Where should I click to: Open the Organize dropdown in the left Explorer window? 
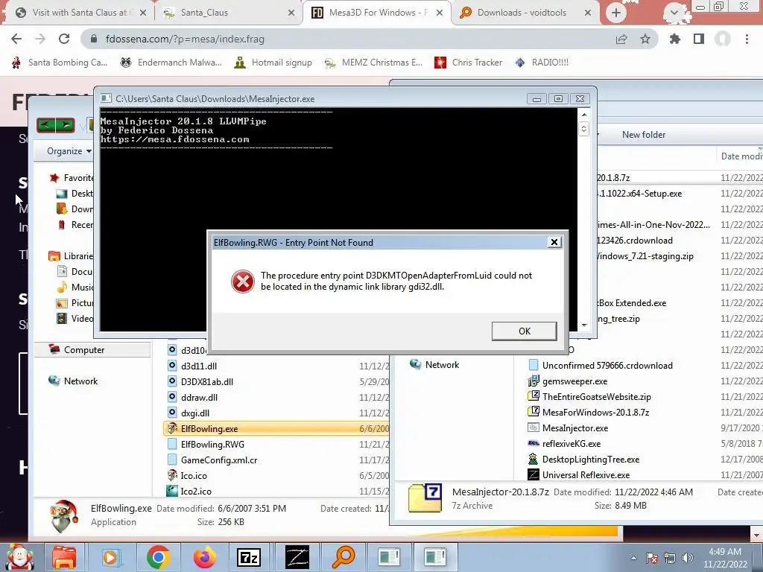click(x=69, y=151)
